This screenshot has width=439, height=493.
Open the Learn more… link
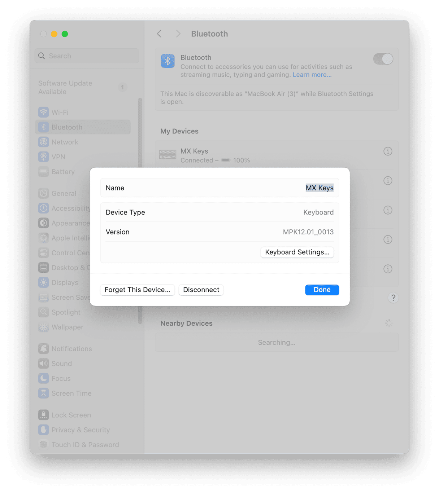(312, 75)
